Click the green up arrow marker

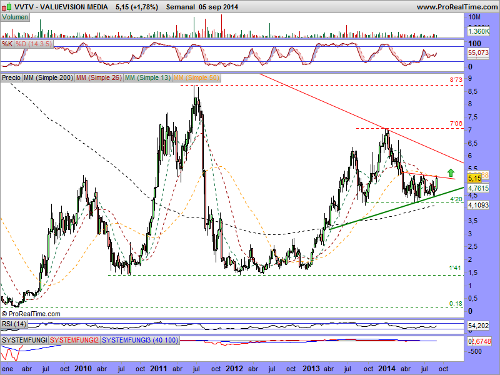click(451, 173)
